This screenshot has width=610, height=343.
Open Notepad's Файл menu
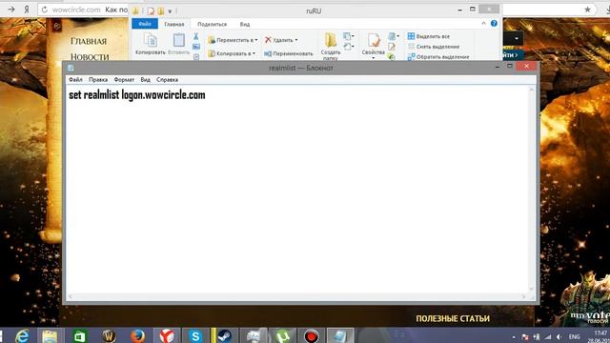(75, 79)
